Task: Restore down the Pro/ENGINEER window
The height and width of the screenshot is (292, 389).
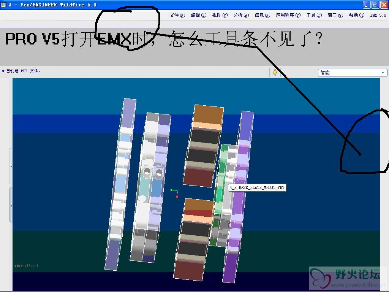Action: (x=375, y=5)
